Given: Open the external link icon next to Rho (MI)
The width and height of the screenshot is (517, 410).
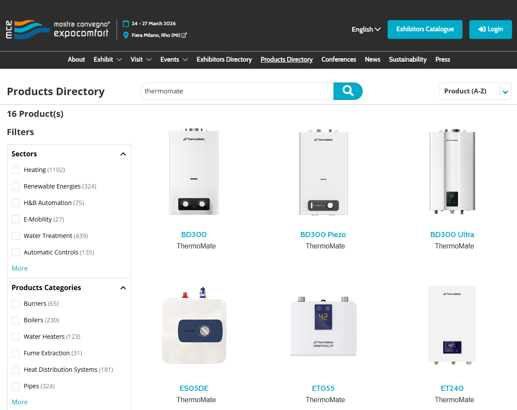Looking at the screenshot, I should (184, 35).
